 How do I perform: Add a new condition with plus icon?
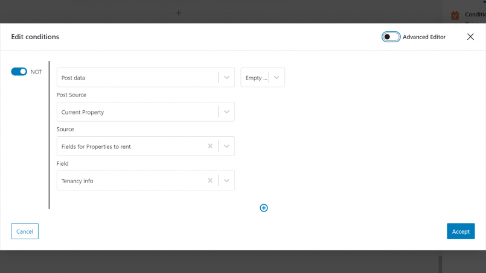(264, 208)
